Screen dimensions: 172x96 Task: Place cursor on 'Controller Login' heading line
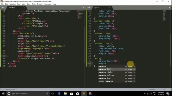click(32, 36)
